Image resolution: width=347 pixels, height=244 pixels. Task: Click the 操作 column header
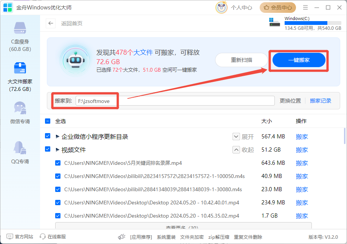(301, 121)
